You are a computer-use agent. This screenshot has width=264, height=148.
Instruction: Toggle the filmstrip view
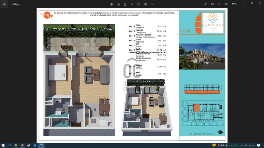(213, 4)
